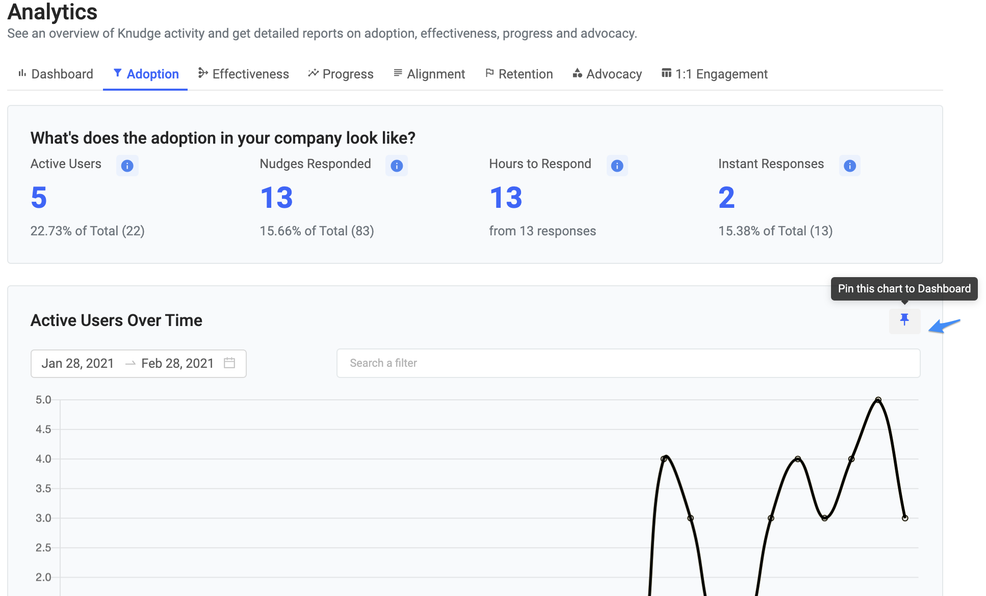Select the Adoption tab
986x596 pixels.
pyautogui.click(x=146, y=74)
